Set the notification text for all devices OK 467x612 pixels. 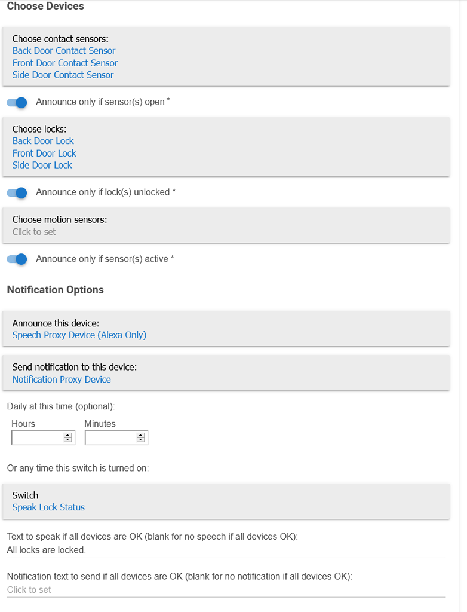tap(28, 589)
